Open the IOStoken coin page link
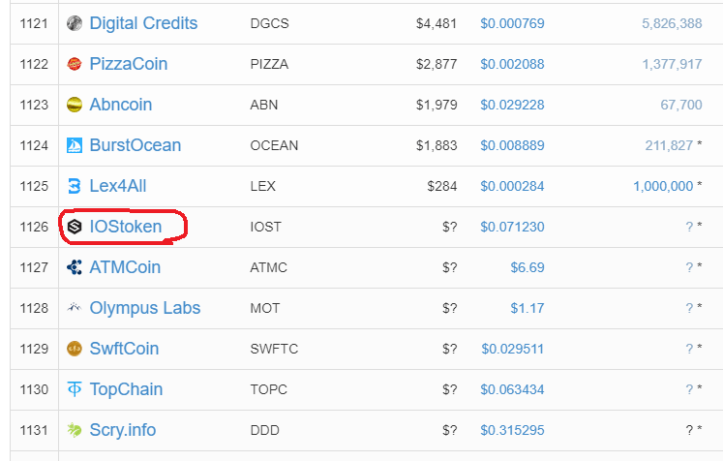The height and width of the screenshot is (461, 723). click(126, 227)
